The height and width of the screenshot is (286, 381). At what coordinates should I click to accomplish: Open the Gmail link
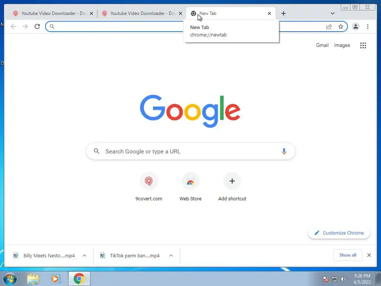(x=322, y=45)
